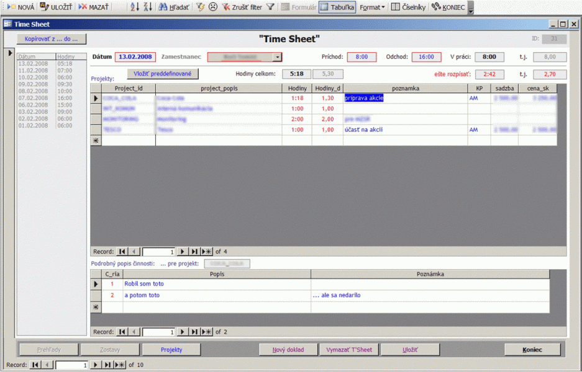Click the ULOŽIŤ save toolbar icon

pos(45,7)
